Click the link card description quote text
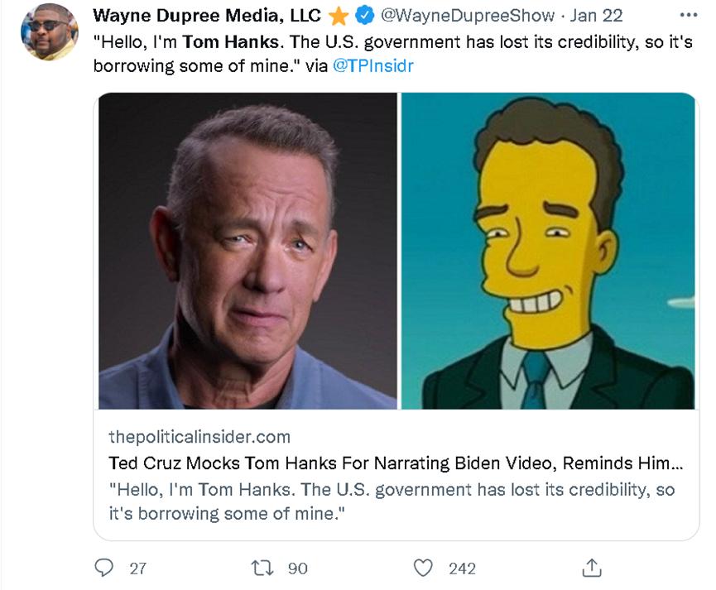This screenshot has height=590, width=716. [391, 501]
